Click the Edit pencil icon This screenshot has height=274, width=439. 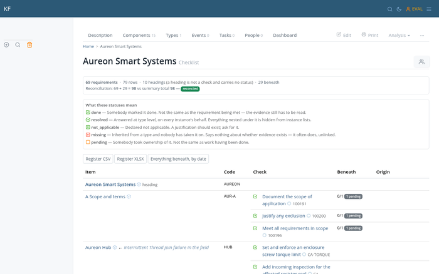[339, 34]
